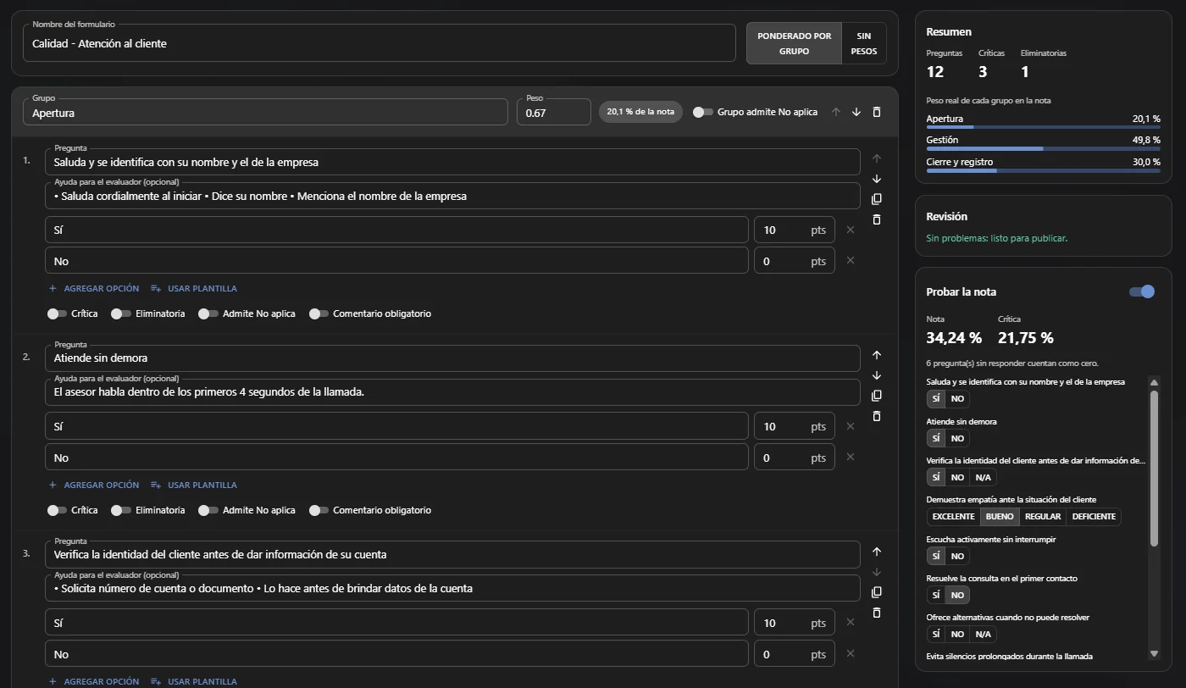Edit points for question 1 'Sí' option
The image size is (1186, 688).
(795, 230)
